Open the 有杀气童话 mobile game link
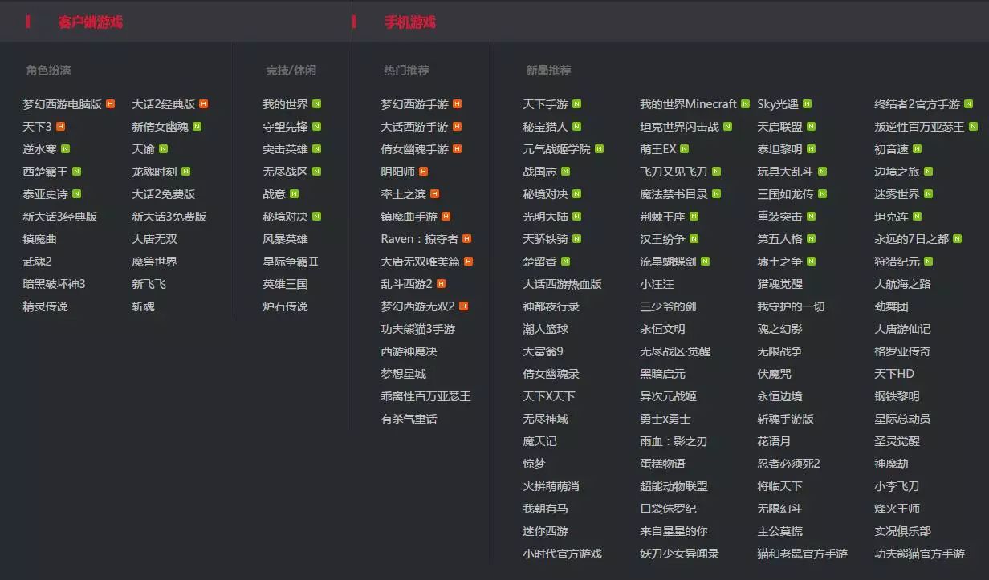 pyautogui.click(x=409, y=419)
